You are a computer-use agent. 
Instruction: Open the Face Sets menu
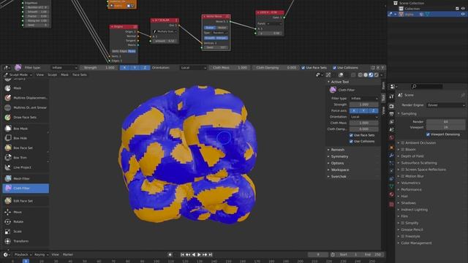[80, 75]
